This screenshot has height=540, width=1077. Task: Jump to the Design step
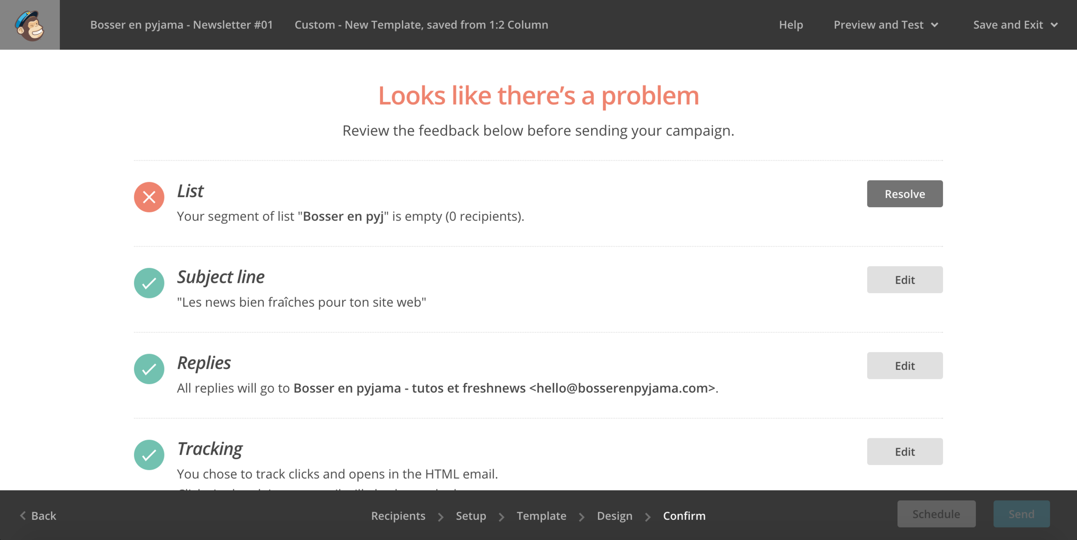coord(614,515)
